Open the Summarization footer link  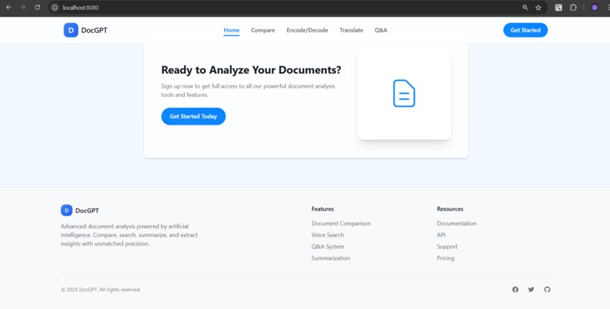tap(331, 258)
